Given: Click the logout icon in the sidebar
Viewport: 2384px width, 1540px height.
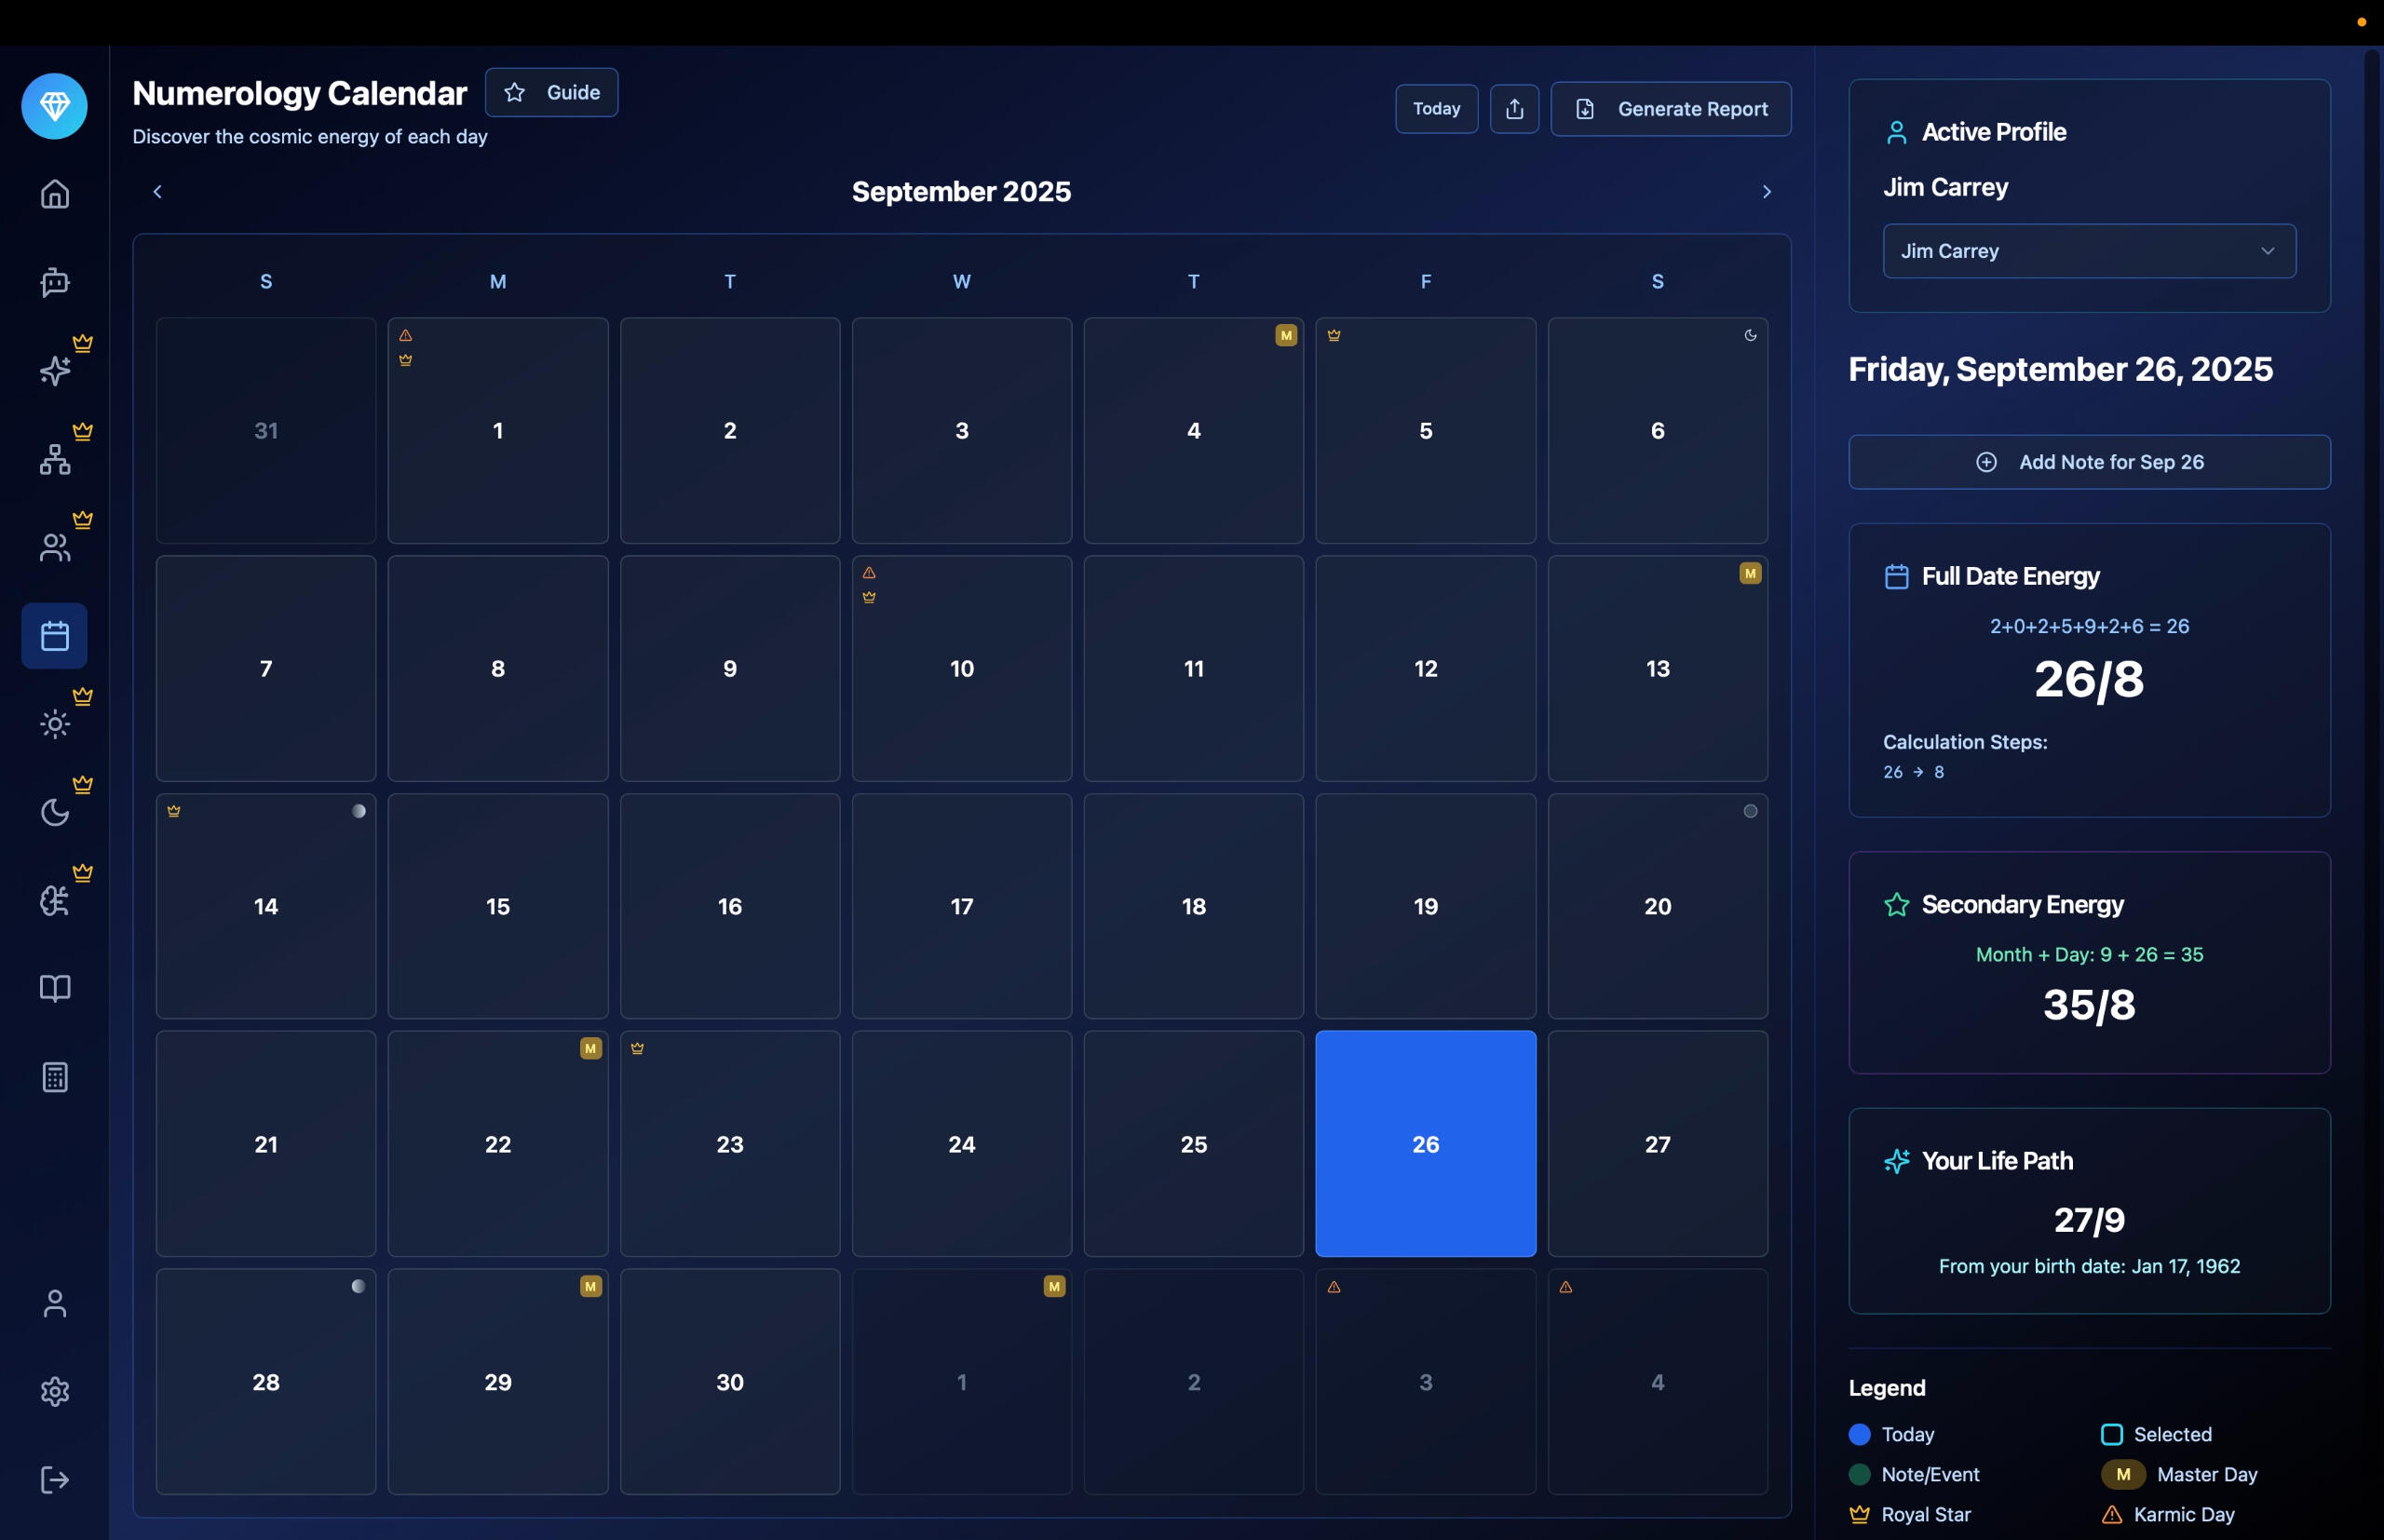Looking at the screenshot, I should pyautogui.click(x=54, y=1479).
